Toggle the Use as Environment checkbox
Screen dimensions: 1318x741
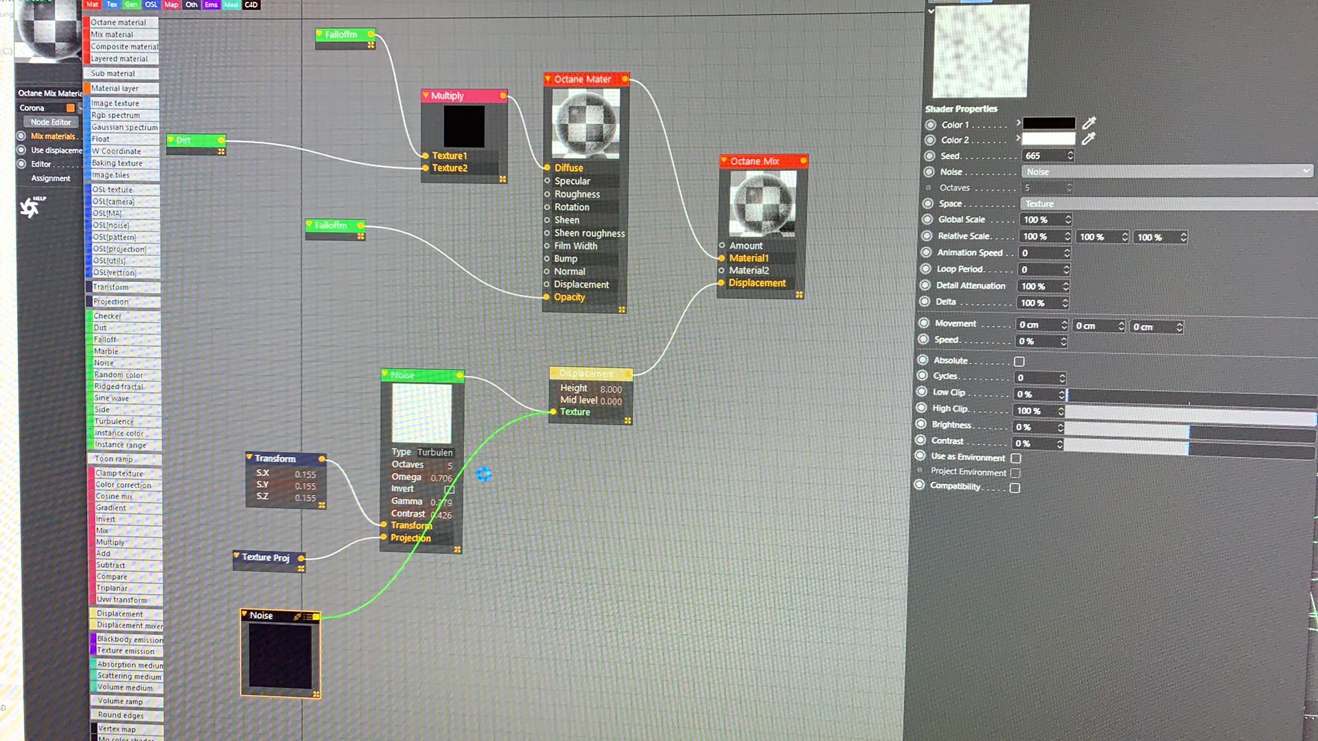click(x=1016, y=458)
